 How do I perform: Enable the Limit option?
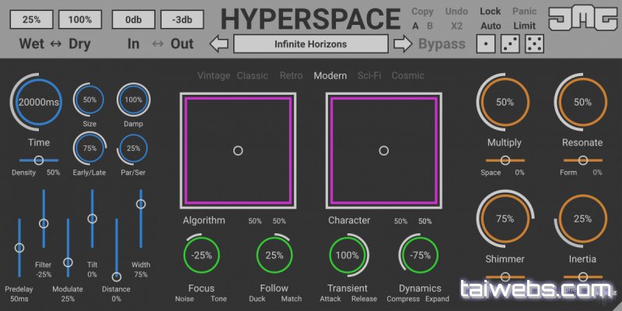524,26
